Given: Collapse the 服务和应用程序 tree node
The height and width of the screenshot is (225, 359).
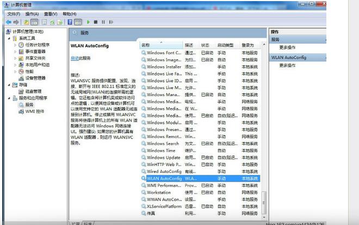Looking at the screenshot, I should click(x=9, y=98).
